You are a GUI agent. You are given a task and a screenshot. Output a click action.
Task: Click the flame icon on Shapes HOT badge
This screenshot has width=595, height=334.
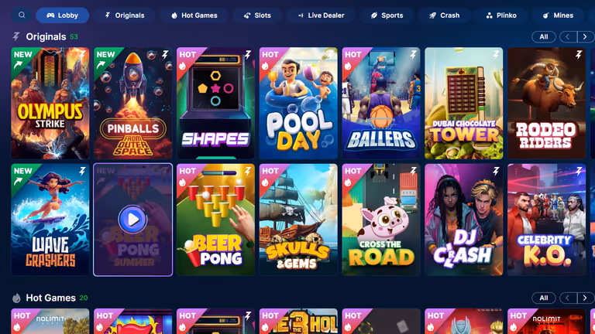(x=183, y=66)
